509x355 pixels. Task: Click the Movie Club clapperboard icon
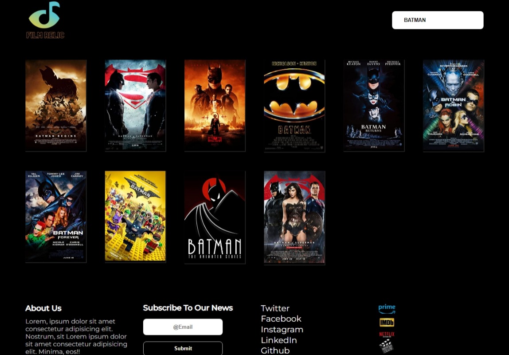386,347
